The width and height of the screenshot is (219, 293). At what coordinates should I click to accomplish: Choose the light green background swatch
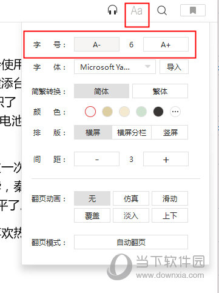pyautogui.click(x=141, y=112)
